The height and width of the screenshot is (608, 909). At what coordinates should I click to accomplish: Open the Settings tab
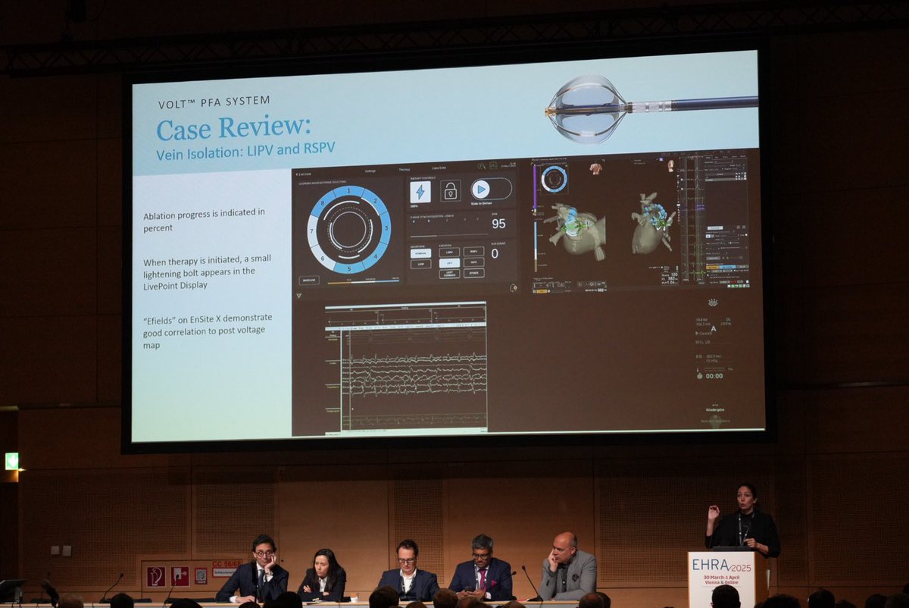pyautogui.click(x=370, y=171)
